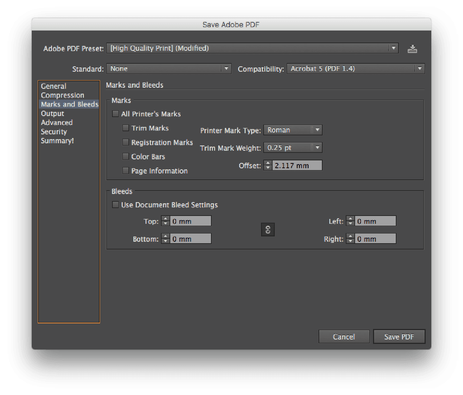Open the Printer Mark Type dropdown

click(317, 130)
